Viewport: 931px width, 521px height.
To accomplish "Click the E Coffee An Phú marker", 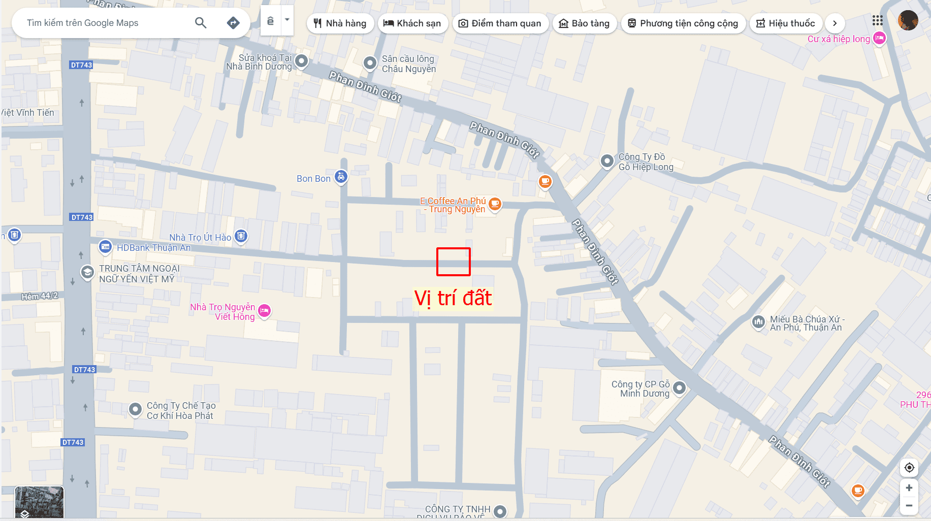I will 495,204.
